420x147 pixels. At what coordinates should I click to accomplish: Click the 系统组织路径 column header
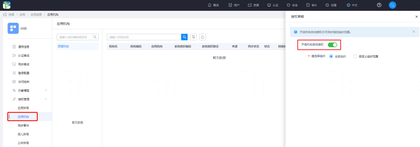pos(210,46)
